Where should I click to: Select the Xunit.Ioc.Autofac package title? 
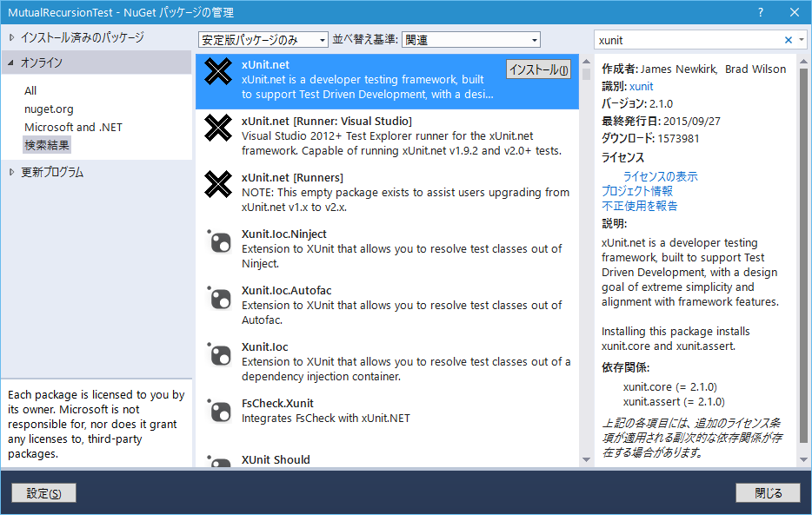tap(286, 290)
